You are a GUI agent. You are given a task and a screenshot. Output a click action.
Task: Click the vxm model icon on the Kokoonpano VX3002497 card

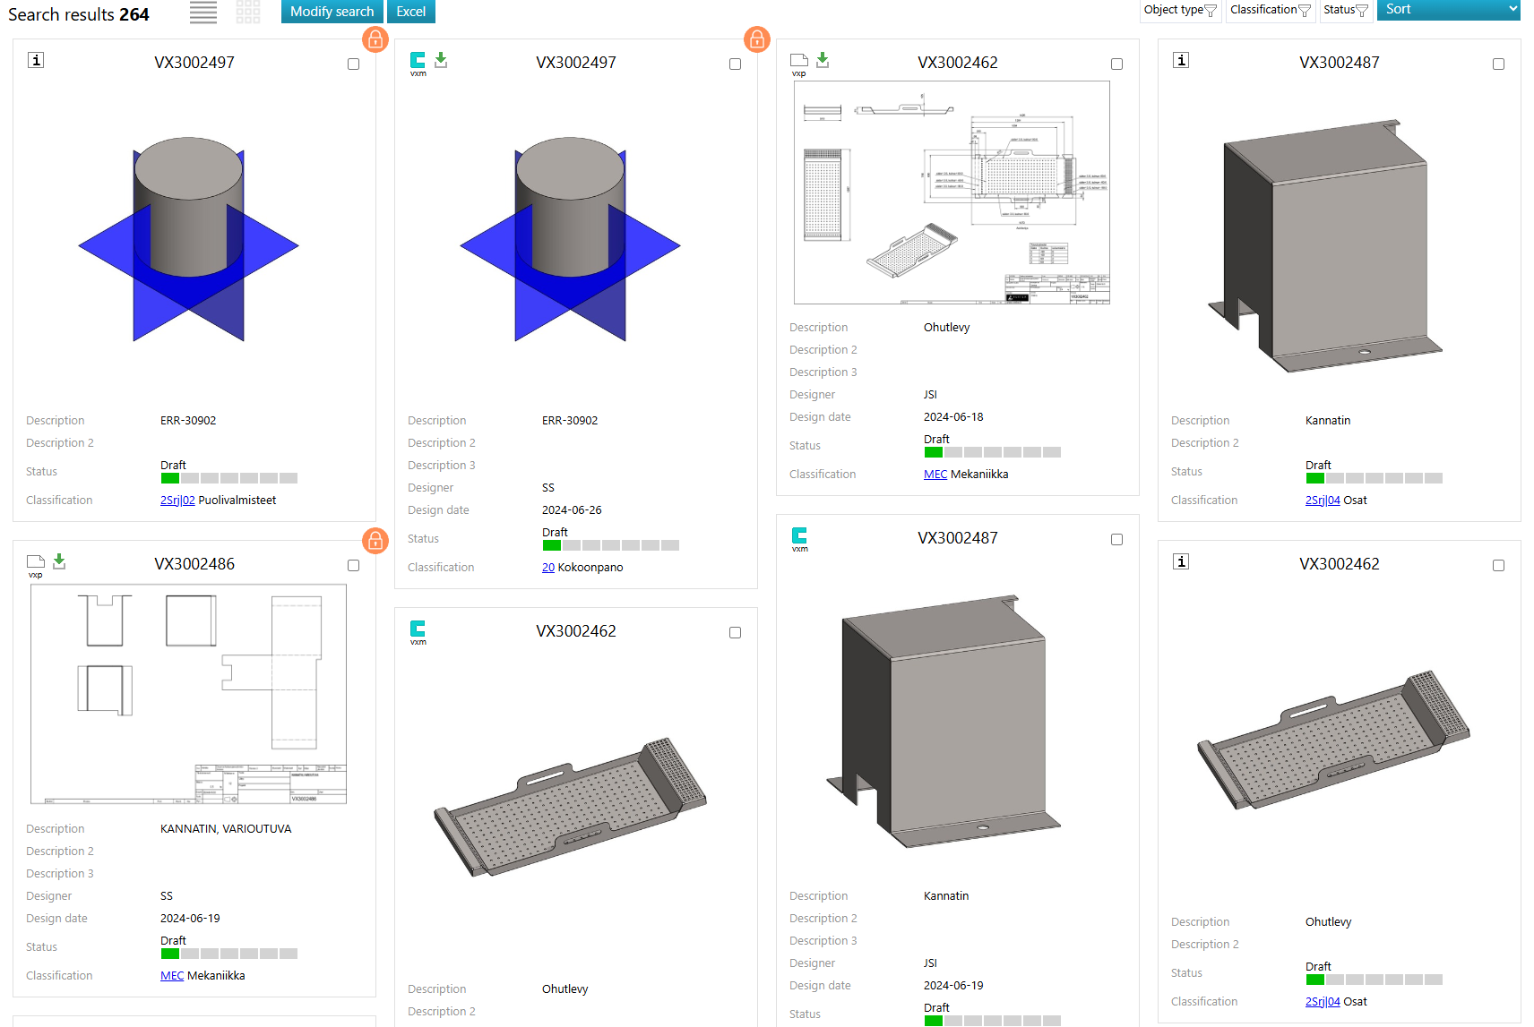[x=418, y=61]
